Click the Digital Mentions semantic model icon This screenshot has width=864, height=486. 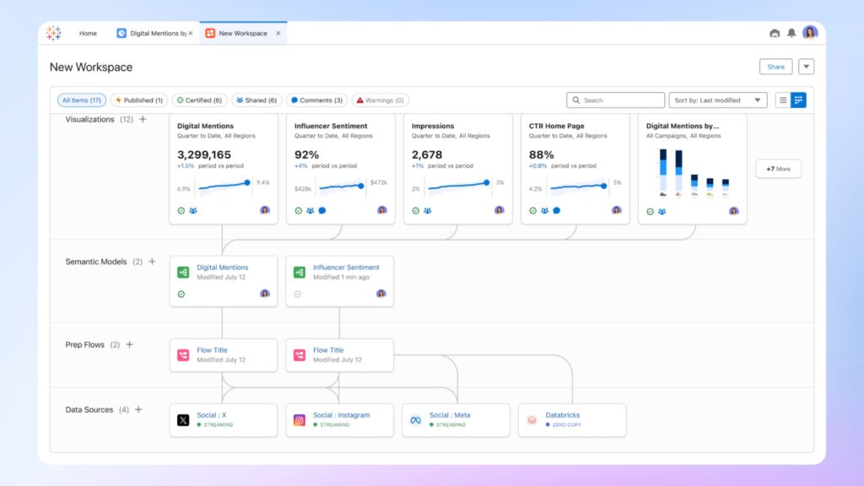coord(183,273)
